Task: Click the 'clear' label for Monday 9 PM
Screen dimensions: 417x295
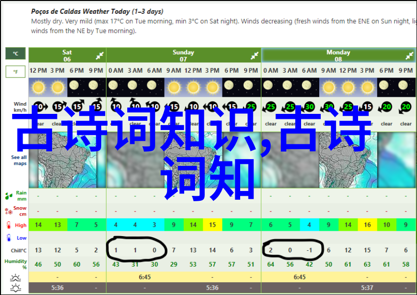Action: (406, 124)
